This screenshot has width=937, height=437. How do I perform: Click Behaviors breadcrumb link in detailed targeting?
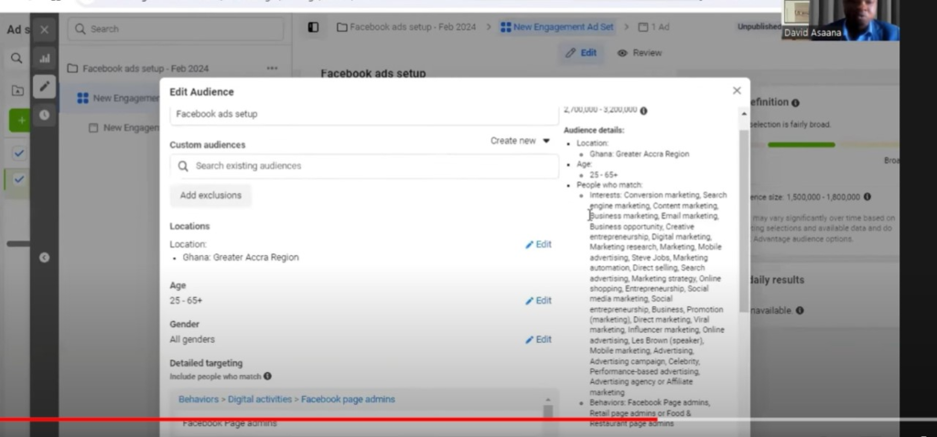(x=199, y=400)
